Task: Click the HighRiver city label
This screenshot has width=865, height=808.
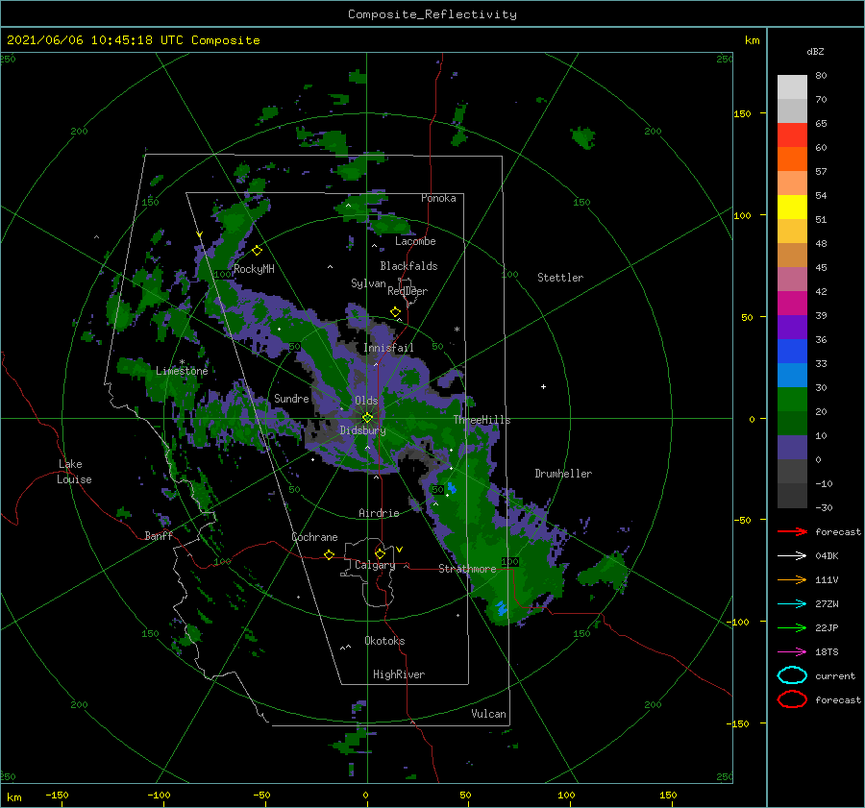Action: coord(399,674)
